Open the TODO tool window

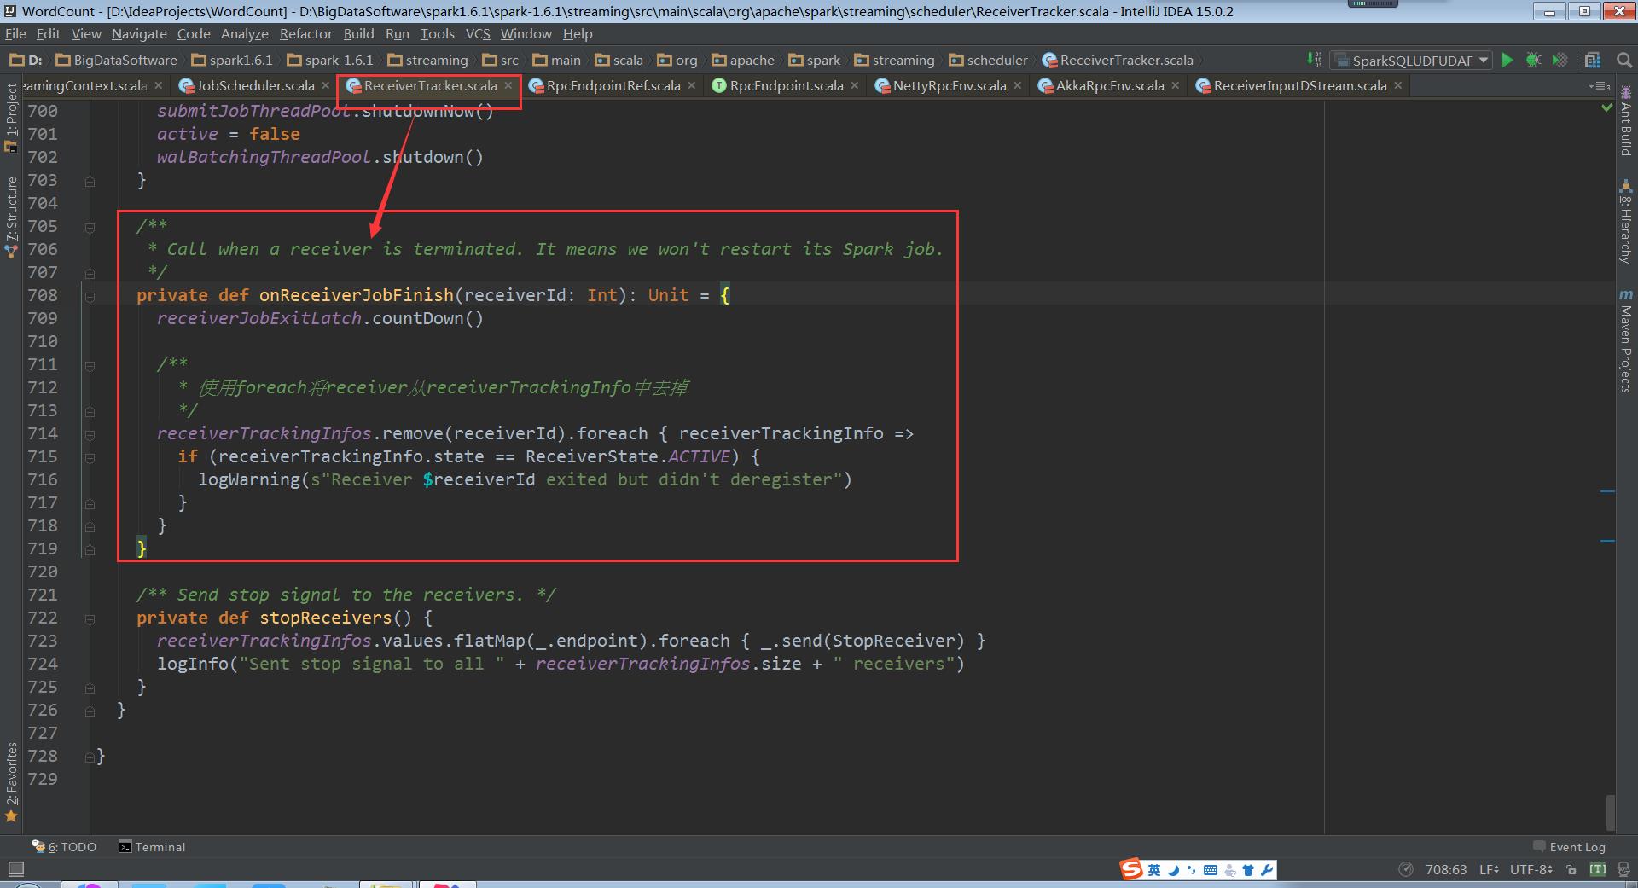point(64,847)
